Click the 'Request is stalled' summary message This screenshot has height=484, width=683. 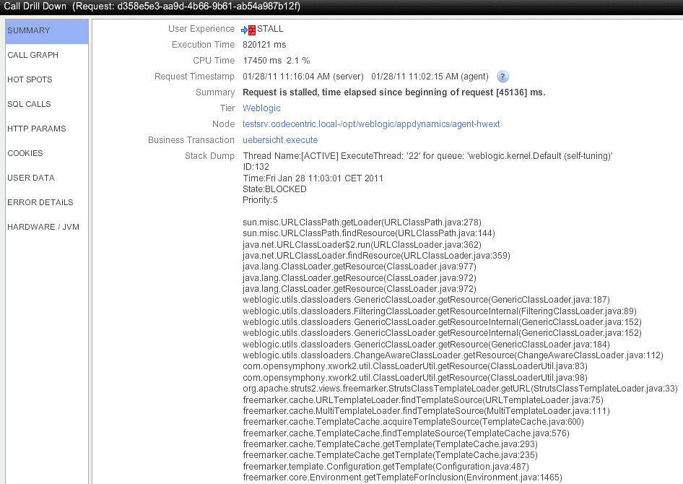(393, 92)
